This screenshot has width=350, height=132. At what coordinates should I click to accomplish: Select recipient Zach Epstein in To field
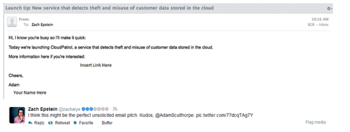[42, 25]
